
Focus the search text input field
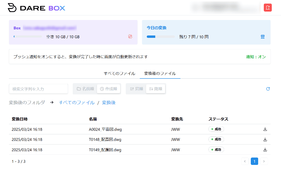[x=38, y=89]
